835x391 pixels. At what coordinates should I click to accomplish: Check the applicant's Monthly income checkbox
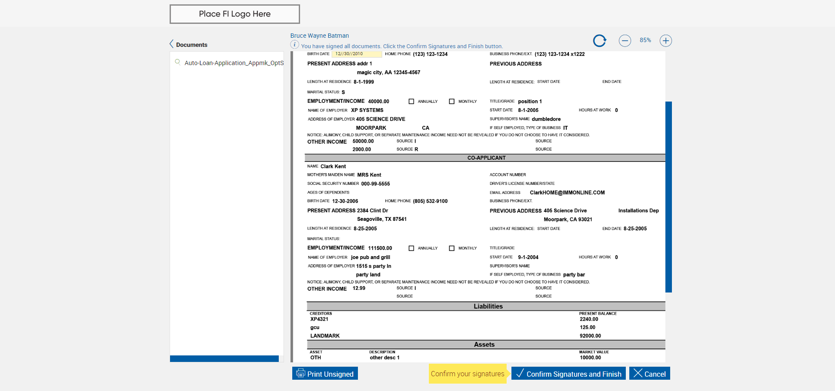[x=451, y=102]
